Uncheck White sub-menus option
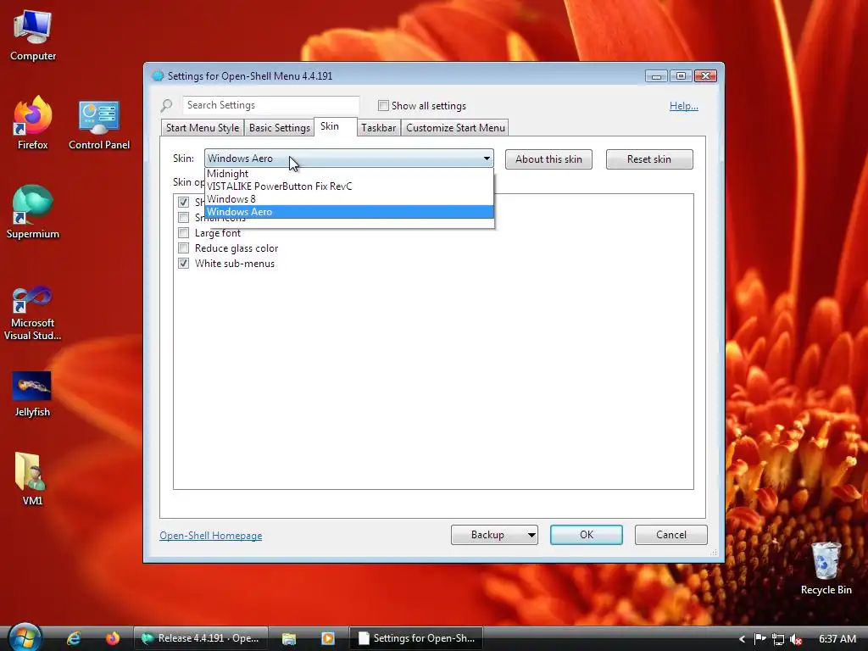This screenshot has width=868, height=651. click(183, 264)
